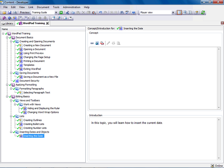The height and width of the screenshot is (168, 224).
Task: Collapse the Applying Formatting module
Action: pyautogui.click(x=7, y=85)
